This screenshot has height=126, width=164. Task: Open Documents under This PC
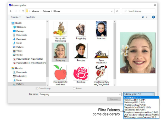[20, 35]
